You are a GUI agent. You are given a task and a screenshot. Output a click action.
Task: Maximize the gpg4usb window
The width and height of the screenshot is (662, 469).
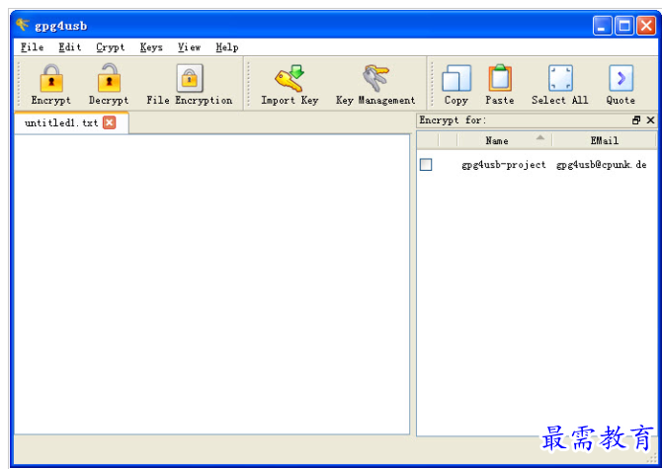click(x=624, y=26)
